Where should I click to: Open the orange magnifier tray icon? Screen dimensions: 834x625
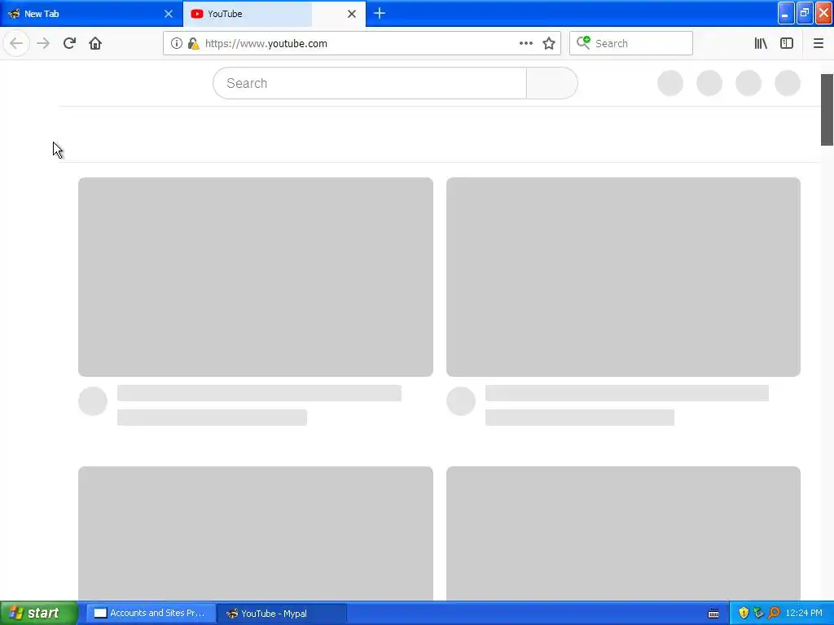pyautogui.click(x=774, y=613)
